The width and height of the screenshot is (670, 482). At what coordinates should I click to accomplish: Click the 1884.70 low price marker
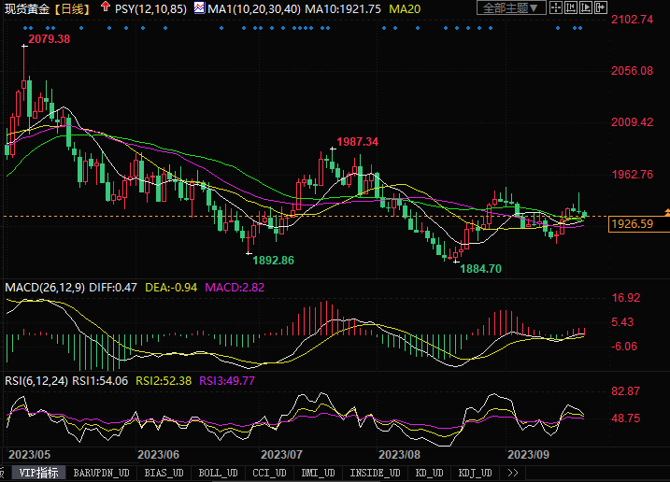click(x=481, y=268)
